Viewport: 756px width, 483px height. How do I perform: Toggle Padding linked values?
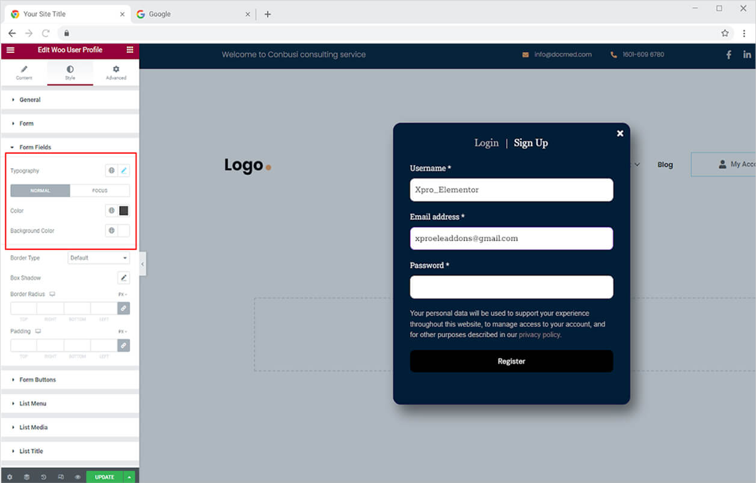(123, 345)
